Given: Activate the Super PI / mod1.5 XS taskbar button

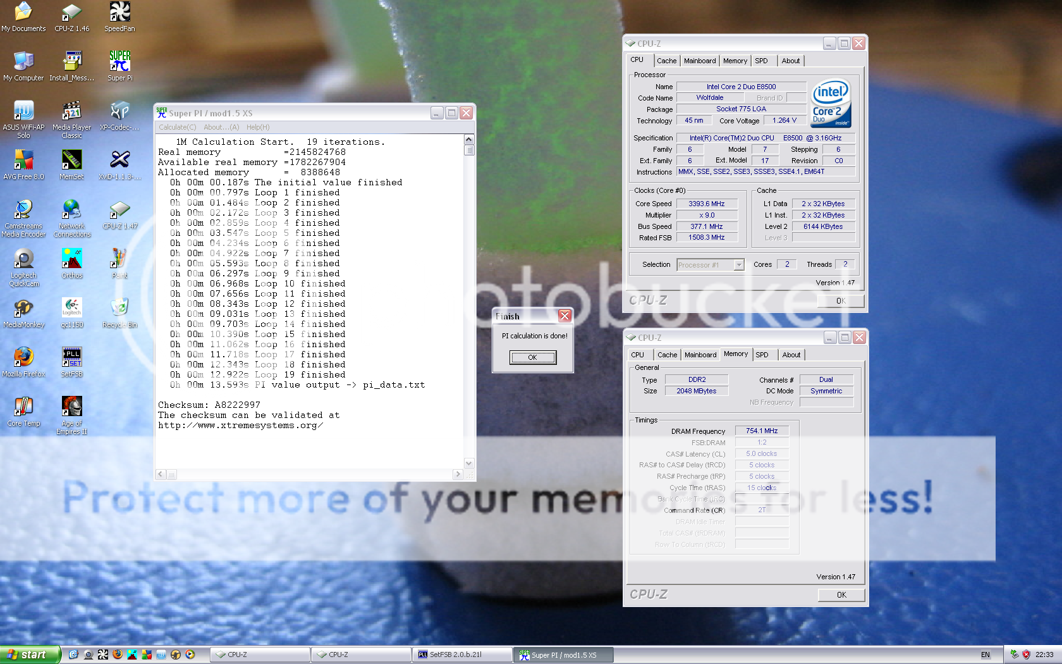Looking at the screenshot, I should [564, 655].
